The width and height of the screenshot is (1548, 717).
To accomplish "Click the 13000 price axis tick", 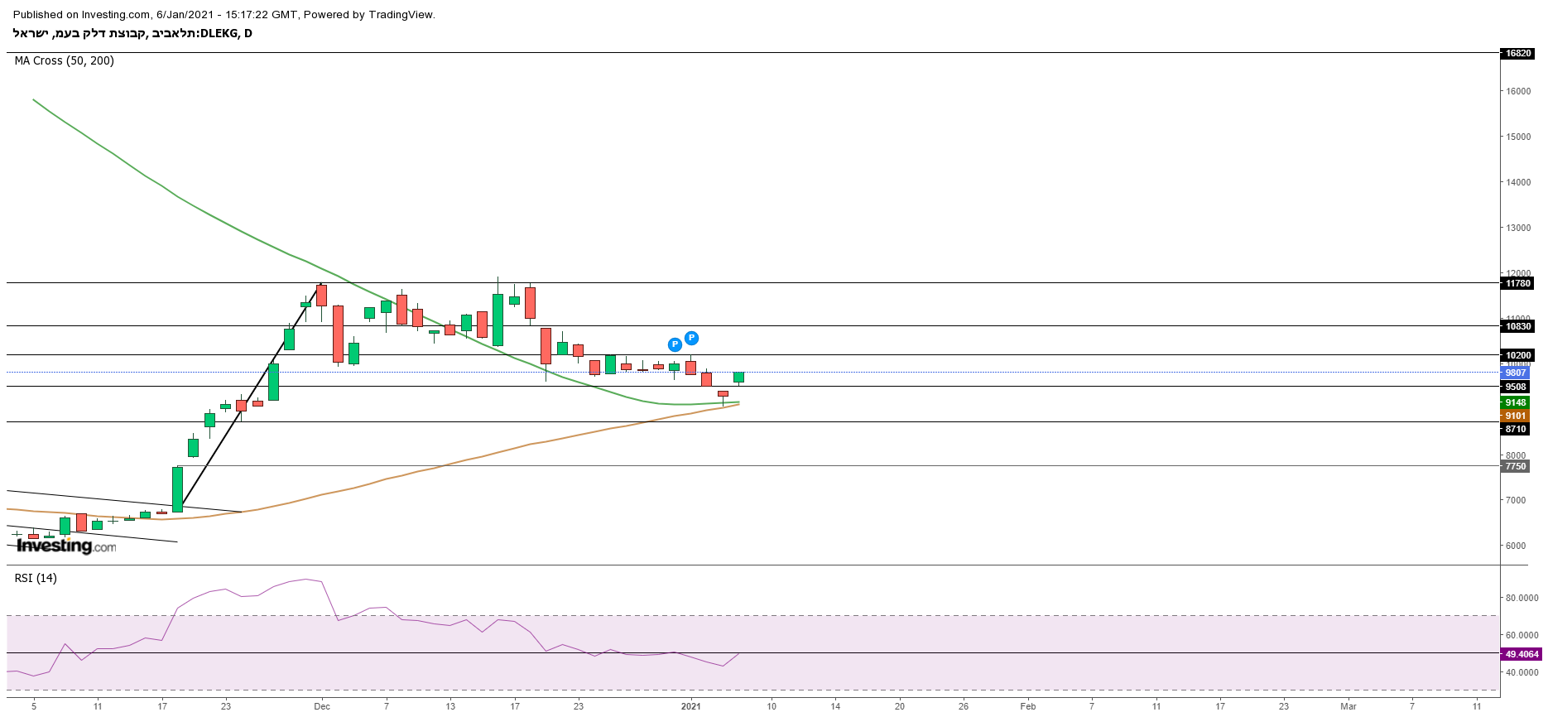I will click(x=1518, y=228).
